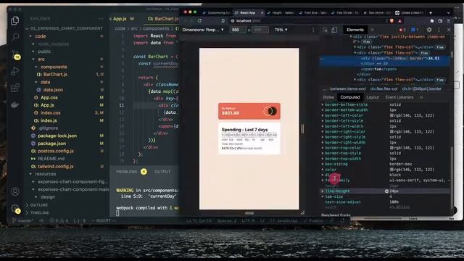Viewport: 464px width, 261px height.
Task: Click the errors count badge in DevTools
Action: tap(402, 30)
